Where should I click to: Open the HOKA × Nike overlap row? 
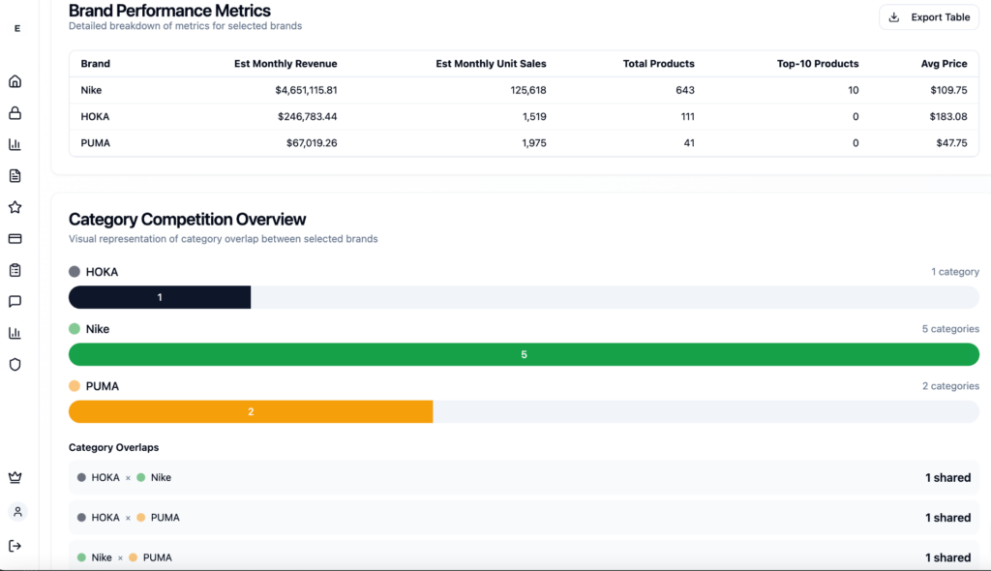click(524, 477)
